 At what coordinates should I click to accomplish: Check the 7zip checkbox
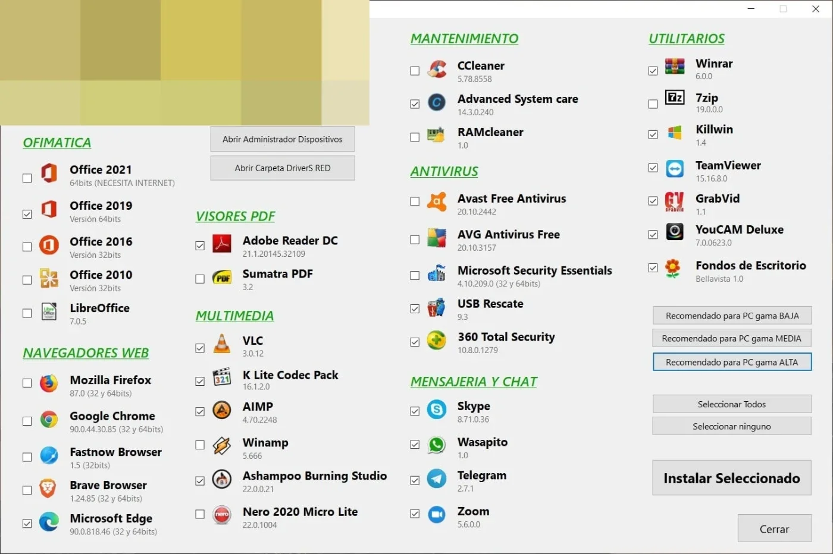pyautogui.click(x=653, y=104)
